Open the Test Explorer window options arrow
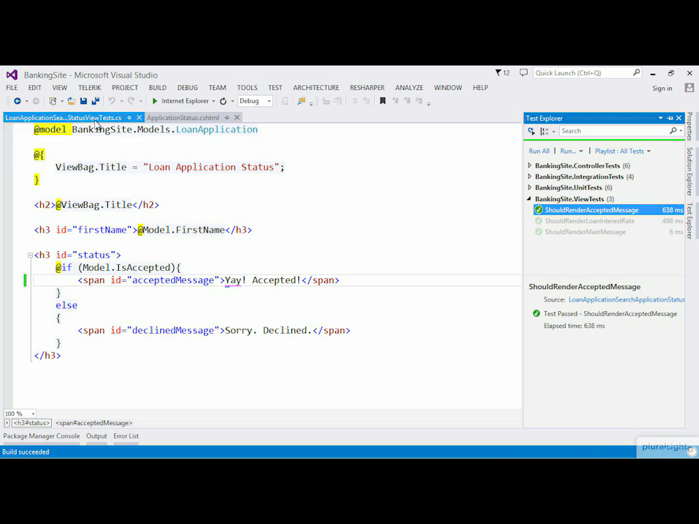 pyautogui.click(x=661, y=118)
